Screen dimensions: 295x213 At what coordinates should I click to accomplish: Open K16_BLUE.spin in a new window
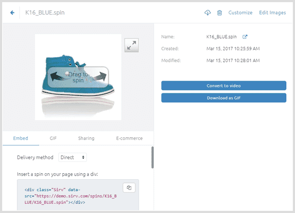pyautogui.click(x=245, y=36)
